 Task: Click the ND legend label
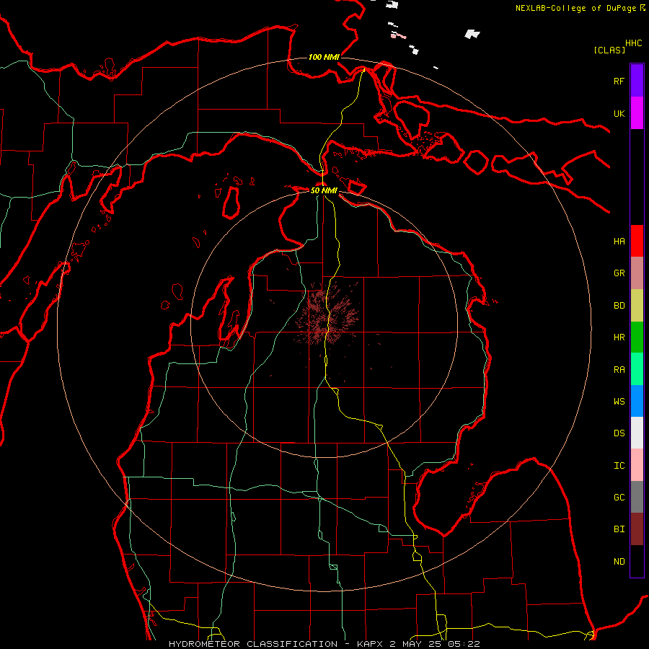619,562
